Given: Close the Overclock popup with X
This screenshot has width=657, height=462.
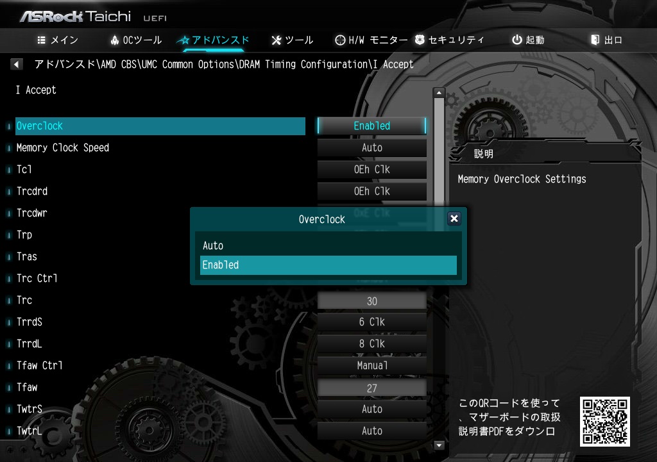Looking at the screenshot, I should coord(454,219).
